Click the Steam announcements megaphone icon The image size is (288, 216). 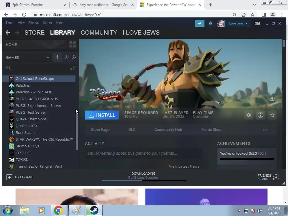pyautogui.click(x=200, y=23)
